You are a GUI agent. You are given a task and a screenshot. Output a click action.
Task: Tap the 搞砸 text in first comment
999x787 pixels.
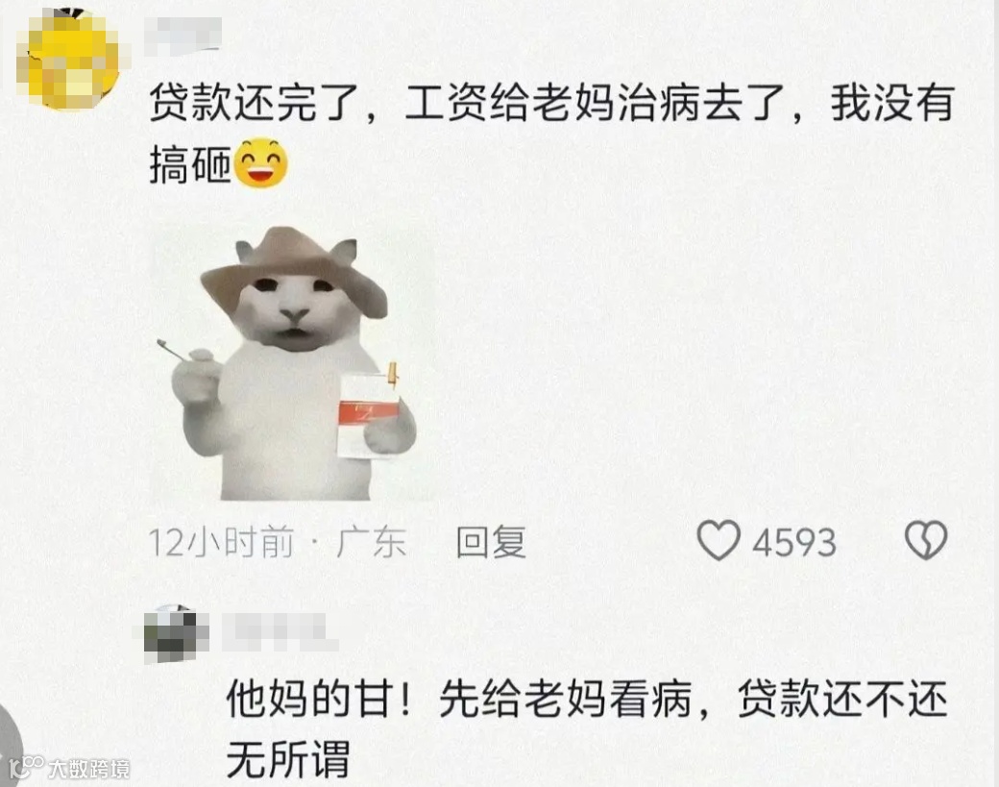point(190,163)
